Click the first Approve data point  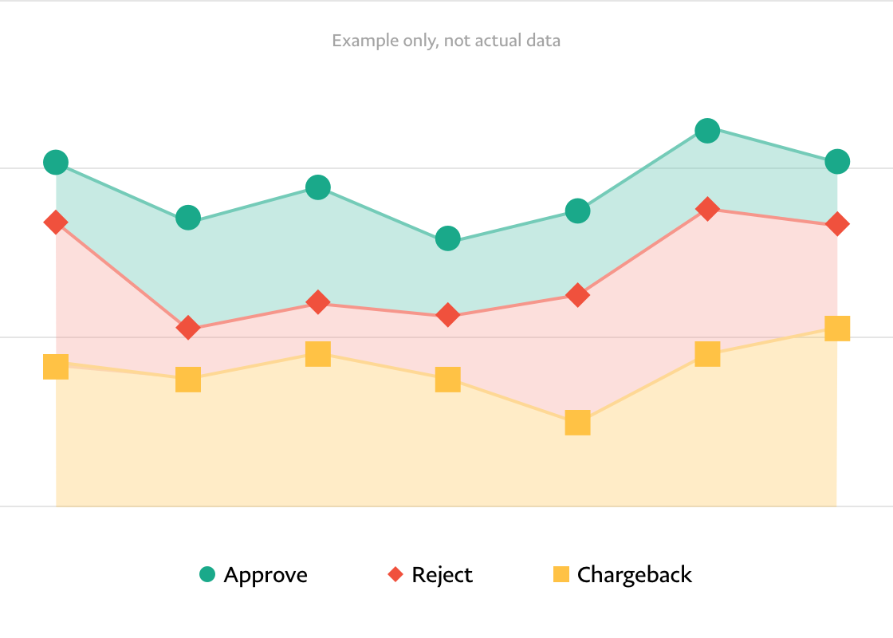pos(56,163)
